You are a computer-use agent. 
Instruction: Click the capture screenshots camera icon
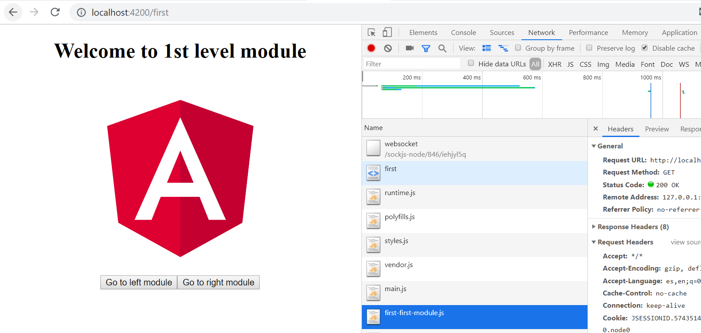[409, 48]
